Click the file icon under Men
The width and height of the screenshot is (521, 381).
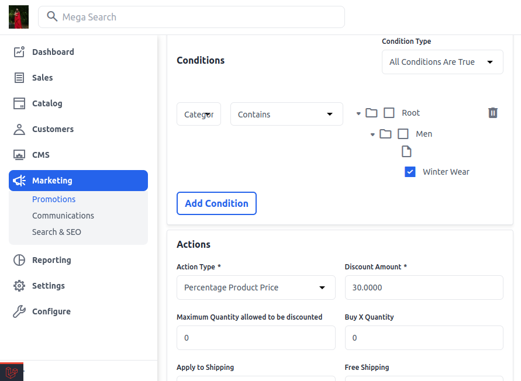point(406,151)
